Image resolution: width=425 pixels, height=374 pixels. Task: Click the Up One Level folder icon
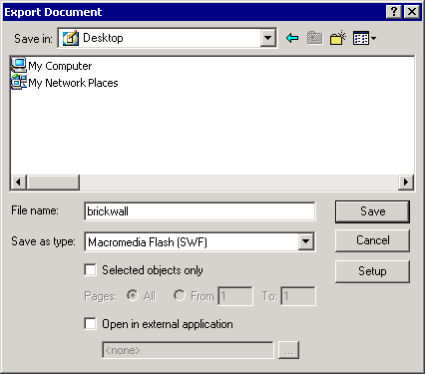tap(314, 38)
